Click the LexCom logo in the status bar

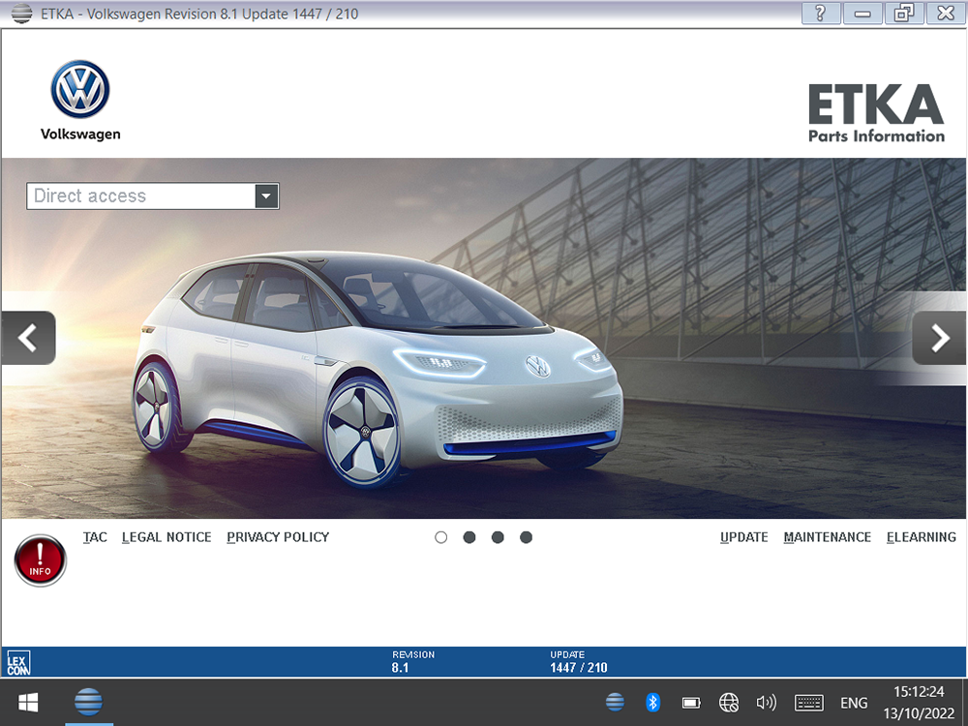(17, 664)
